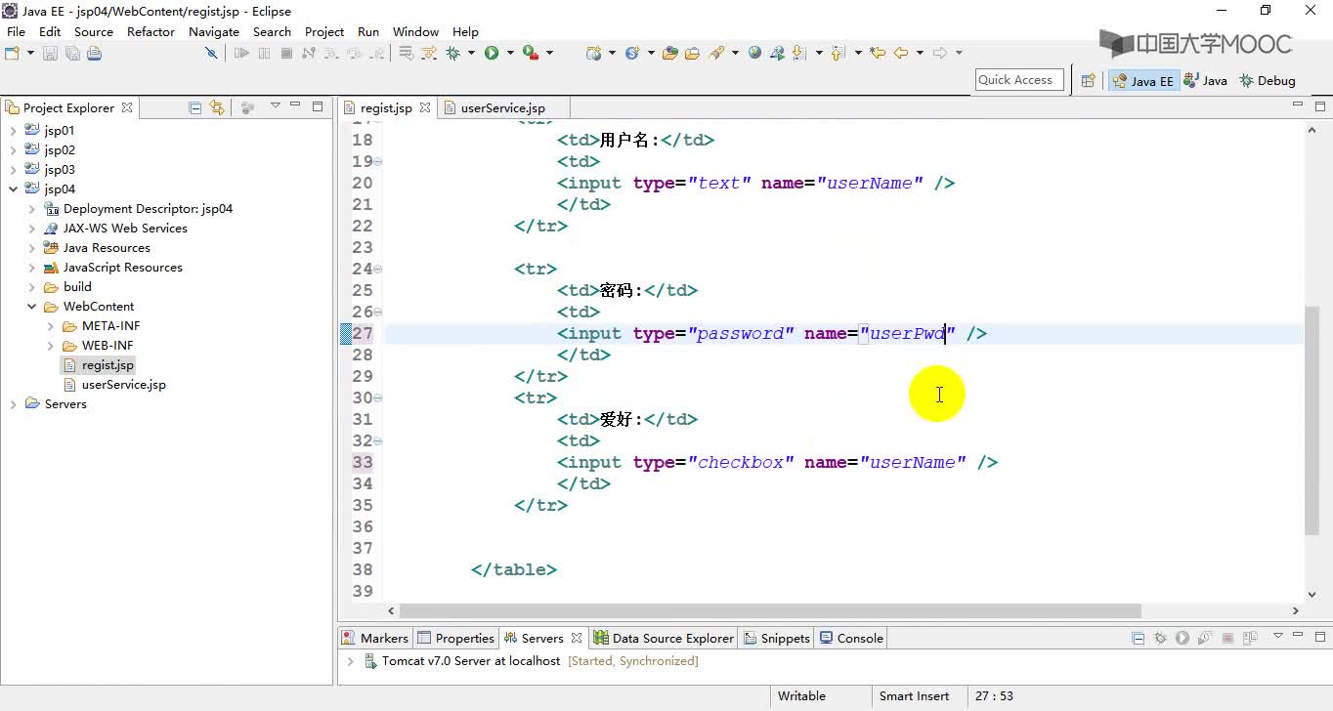The image size is (1333, 711).
Task: Open the Navigate menu
Action: click(214, 31)
